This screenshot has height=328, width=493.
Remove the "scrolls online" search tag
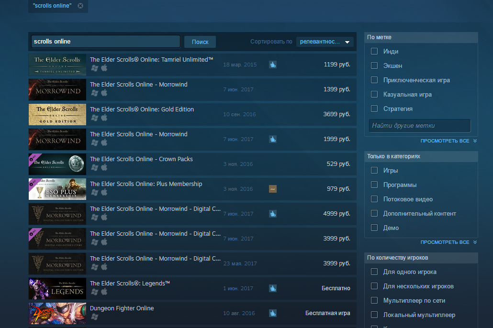coord(80,6)
